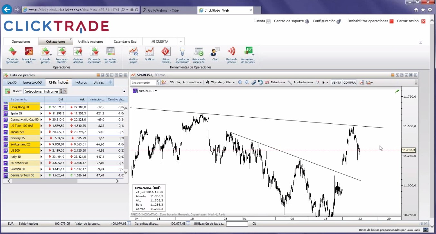Screen dimensions: 436x234
Task: Click the COMPRA buy button
Action: [350, 83]
